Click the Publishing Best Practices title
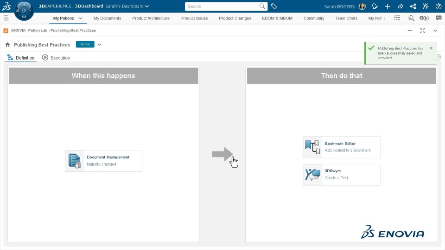This screenshot has height=250, width=445. coord(42,45)
